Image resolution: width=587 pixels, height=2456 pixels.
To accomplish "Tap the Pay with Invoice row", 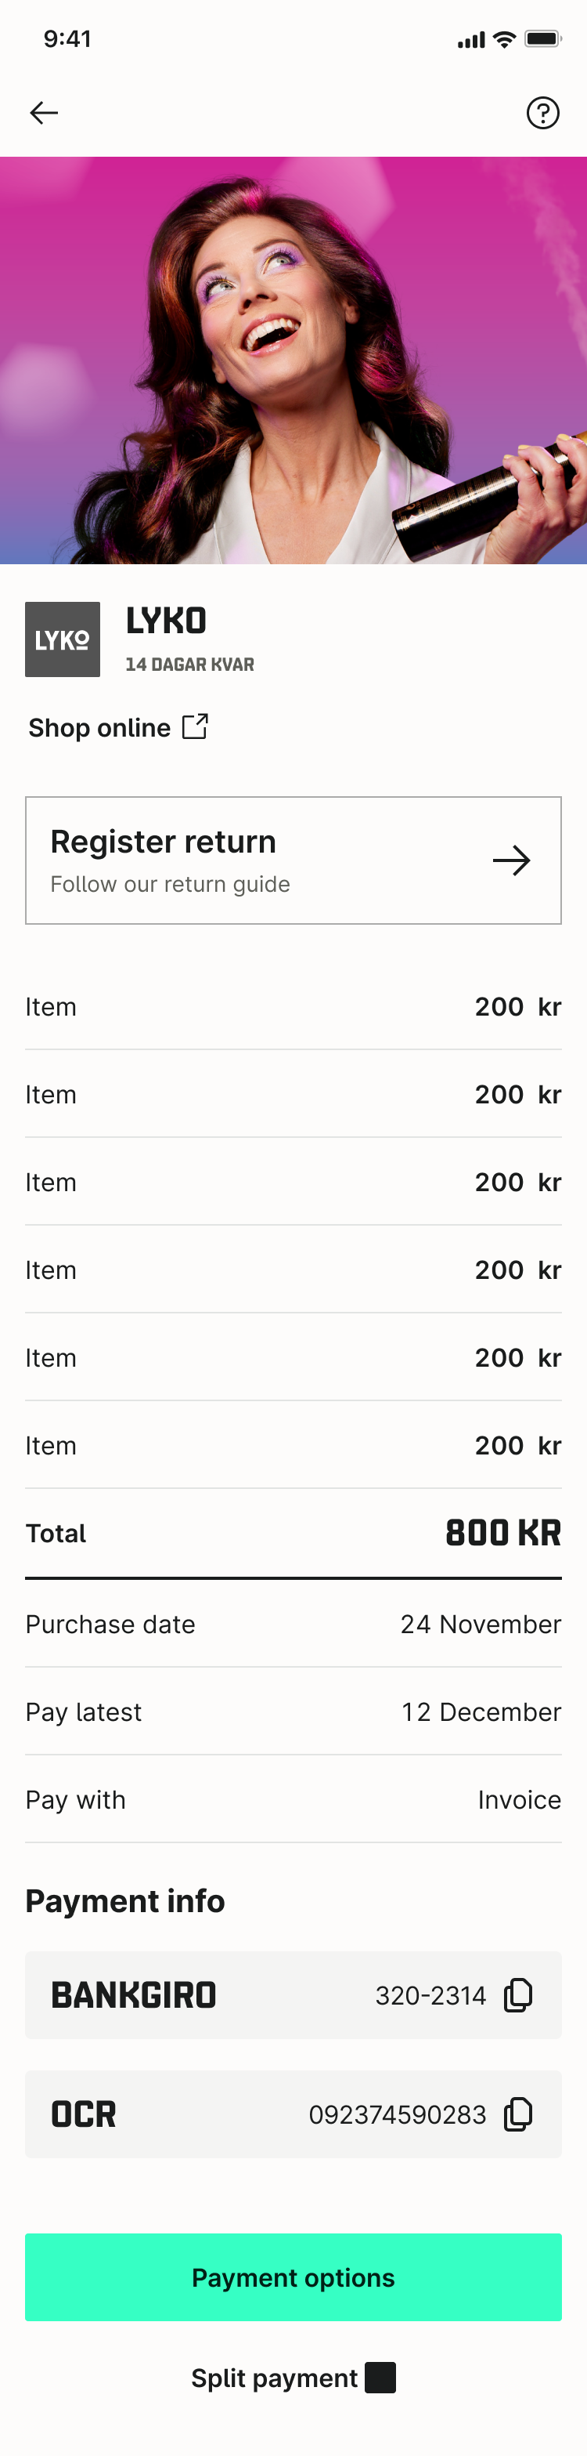I will (293, 1799).
